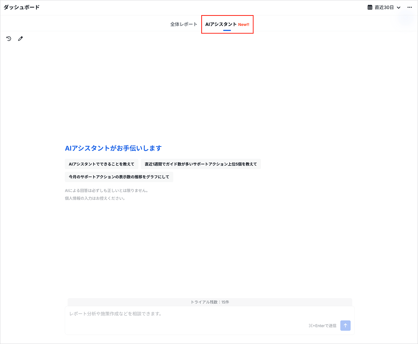This screenshot has height=344, width=418.
Task: Click the AIによる回答 disclaimer text
Action: click(106, 191)
